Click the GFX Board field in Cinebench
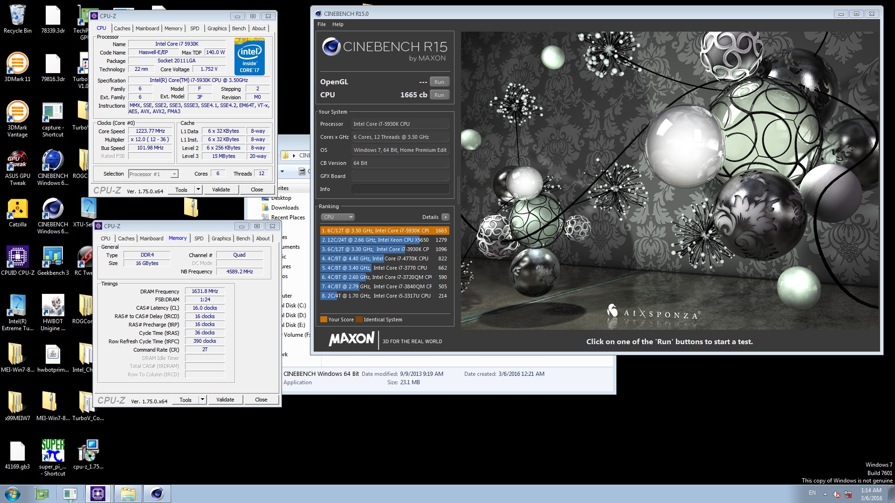Image resolution: width=895 pixels, height=503 pixels. tap(400, 176)
